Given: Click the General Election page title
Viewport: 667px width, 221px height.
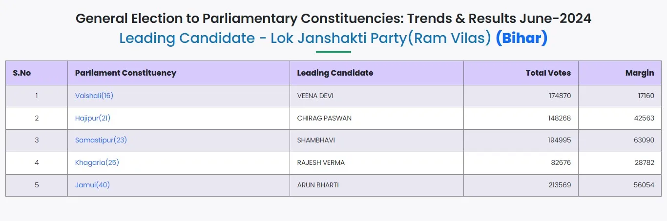Looking at the screenshot, I should (x=333, y=19).
